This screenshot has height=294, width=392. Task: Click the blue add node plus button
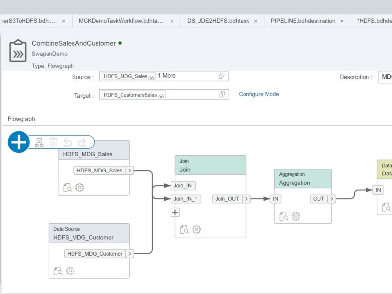tap(19, 142)
